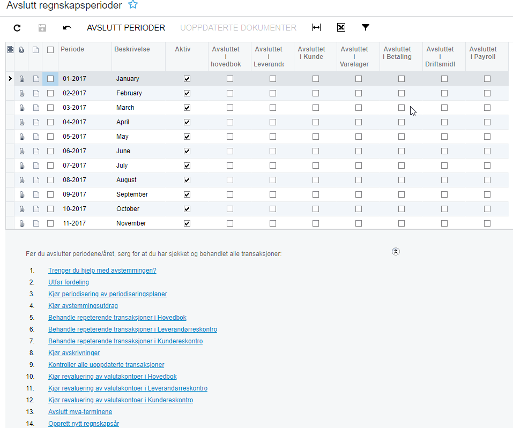
Task: Open the Kjør avstemmingsutdrag link
Action: [83, 306]
